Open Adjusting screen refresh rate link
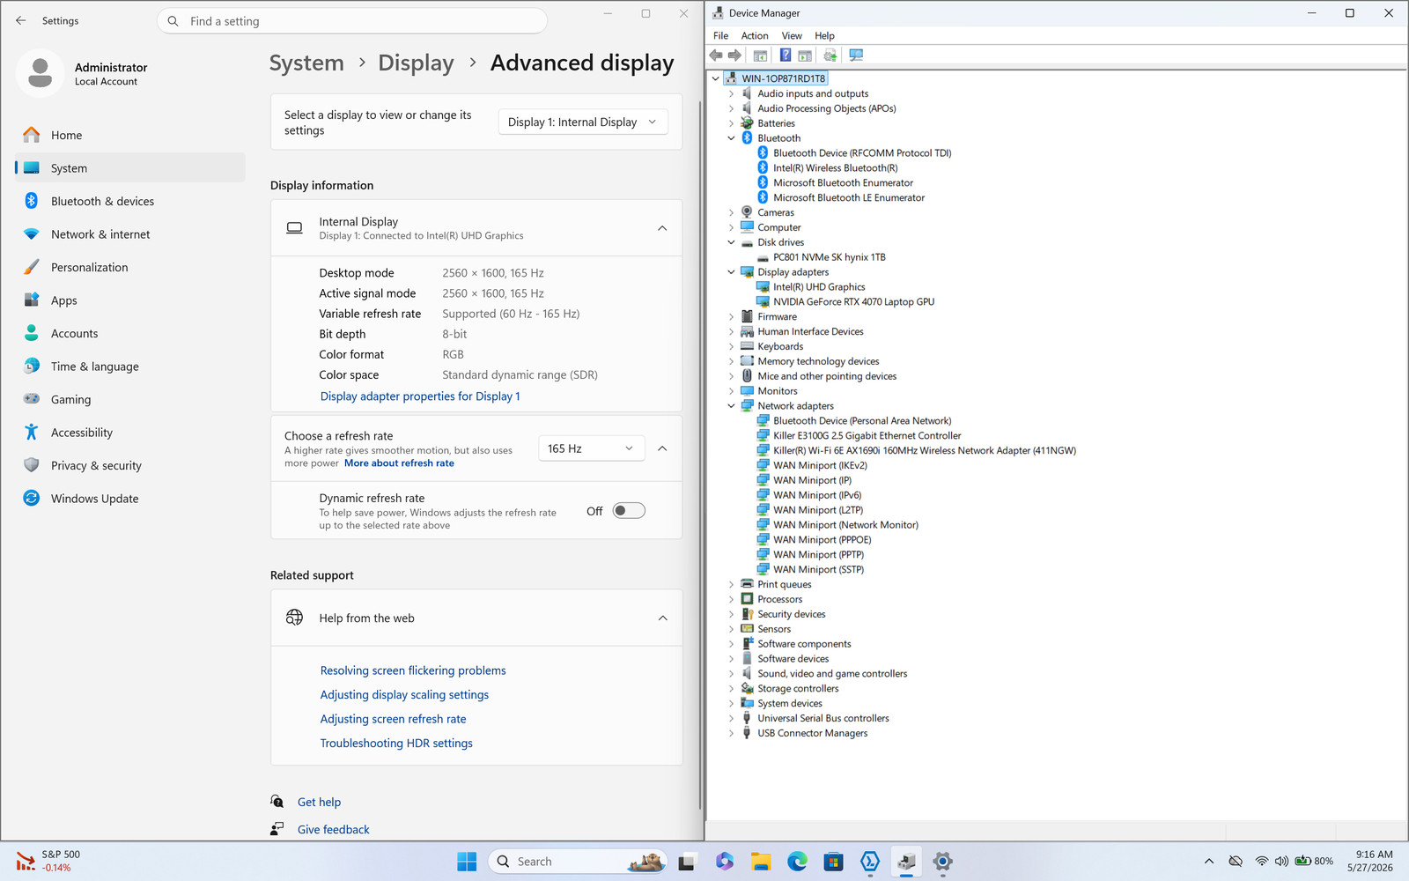 click(x=393, y=719)
